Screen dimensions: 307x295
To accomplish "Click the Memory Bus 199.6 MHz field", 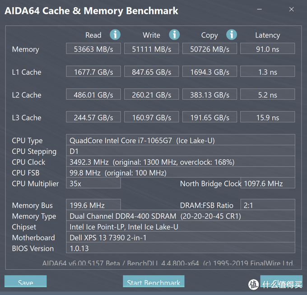I will coord(93,205).
